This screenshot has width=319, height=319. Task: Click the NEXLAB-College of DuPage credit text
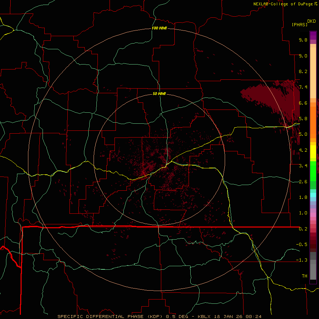(283, 4)
